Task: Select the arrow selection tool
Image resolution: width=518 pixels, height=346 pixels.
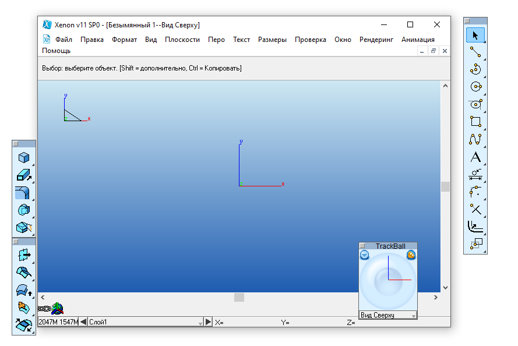Action: (475, 36)
